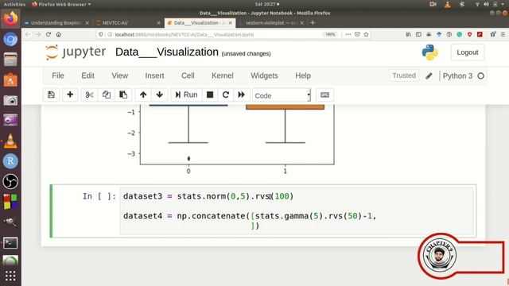Go forward in browser history
This screenshot has height=286, width=509.
pos(38,34)
